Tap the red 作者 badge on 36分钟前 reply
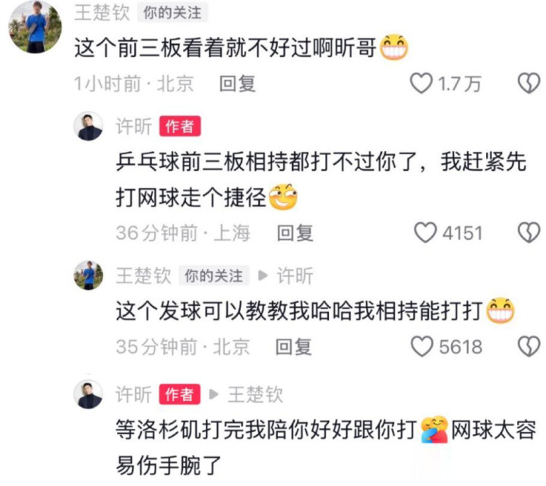546x486 pixels. [180, 126]
